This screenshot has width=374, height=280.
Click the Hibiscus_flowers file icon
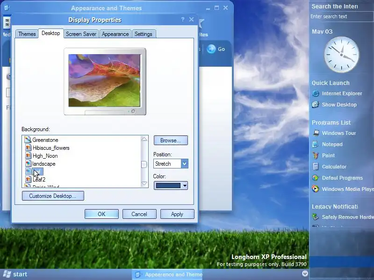[x=28, y=148]
